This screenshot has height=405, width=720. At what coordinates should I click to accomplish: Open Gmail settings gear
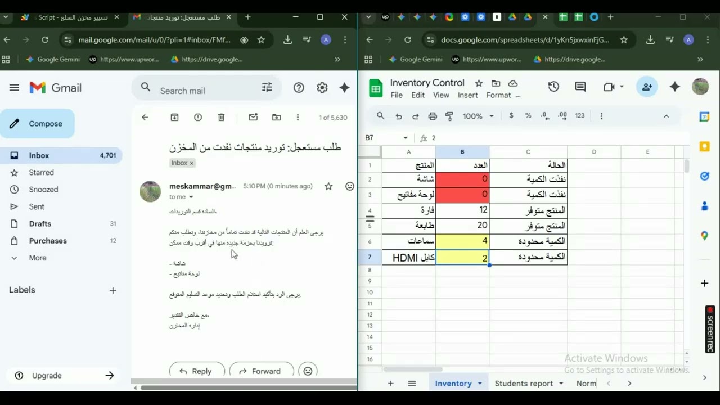coord(322,87)
